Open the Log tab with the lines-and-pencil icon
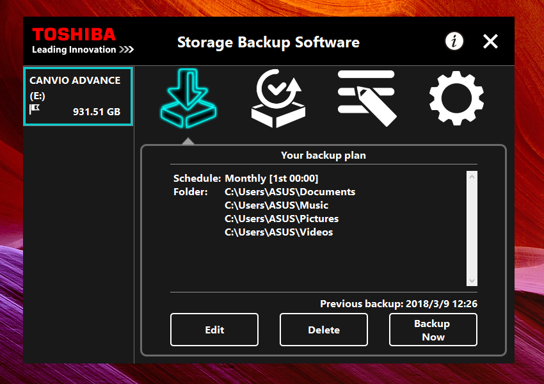This screenshot has width=544, height=384. click(367, 98)
